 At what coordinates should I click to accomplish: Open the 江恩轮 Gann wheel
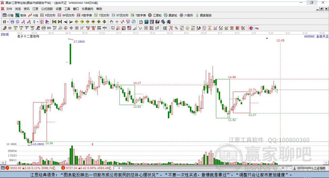click(155, 15)
